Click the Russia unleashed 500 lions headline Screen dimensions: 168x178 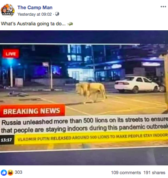(x=84, y=125)
